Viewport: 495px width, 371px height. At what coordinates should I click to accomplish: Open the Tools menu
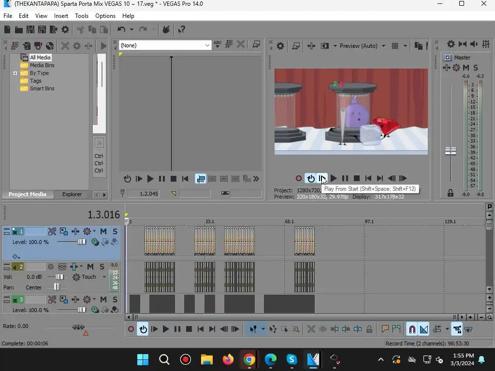click(81, 16)
